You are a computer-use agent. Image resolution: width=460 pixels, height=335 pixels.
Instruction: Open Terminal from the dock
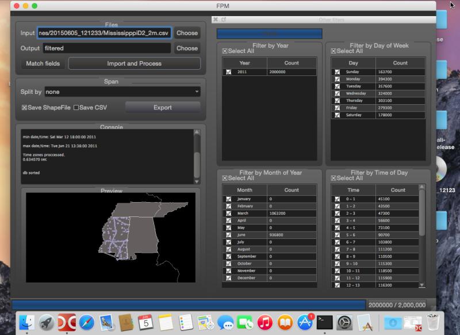pyautogui.click(x=325, y=322)
